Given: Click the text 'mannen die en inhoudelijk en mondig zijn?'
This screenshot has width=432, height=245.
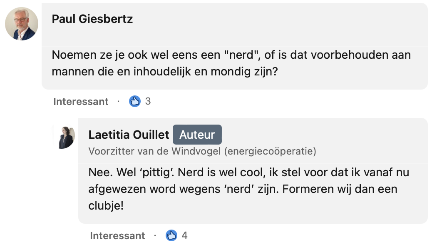Looking at the screenshot, I should pyautogui.click(x=165, y=71).
